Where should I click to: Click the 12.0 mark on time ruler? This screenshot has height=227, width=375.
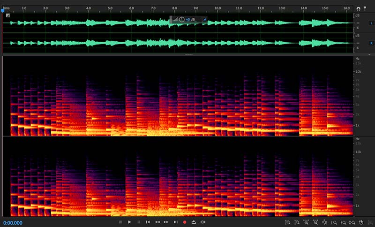click(261, 8)
